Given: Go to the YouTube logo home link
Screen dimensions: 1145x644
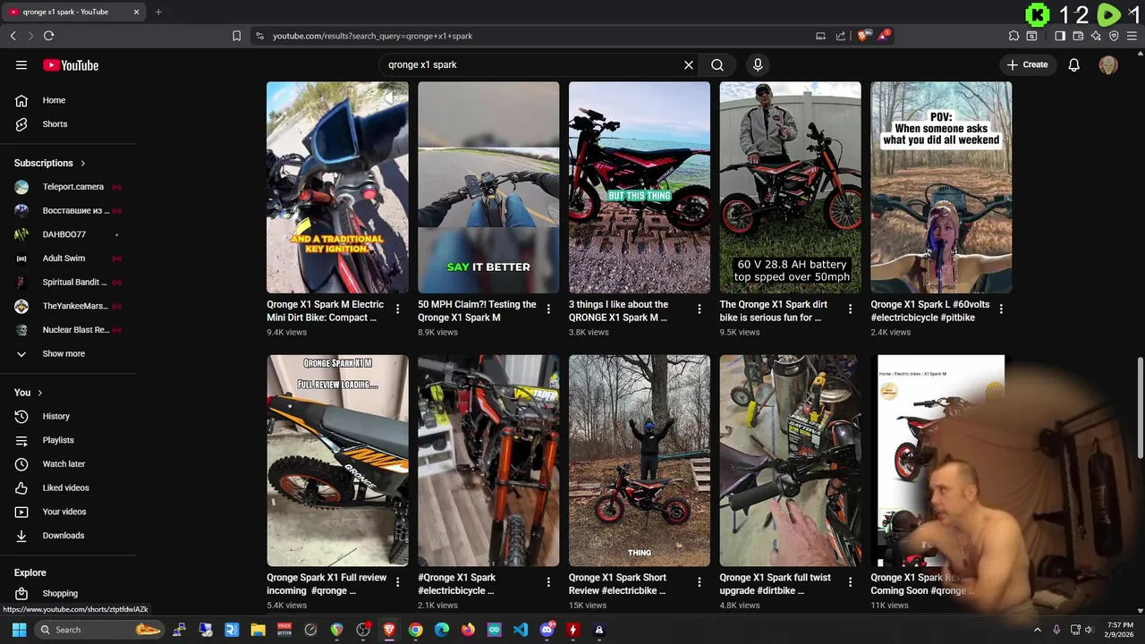Looking at the screenshot, I should (x=71, y=65).
